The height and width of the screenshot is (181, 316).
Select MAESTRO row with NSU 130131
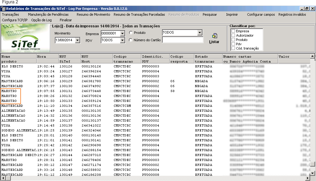click(x=155, y=91)
